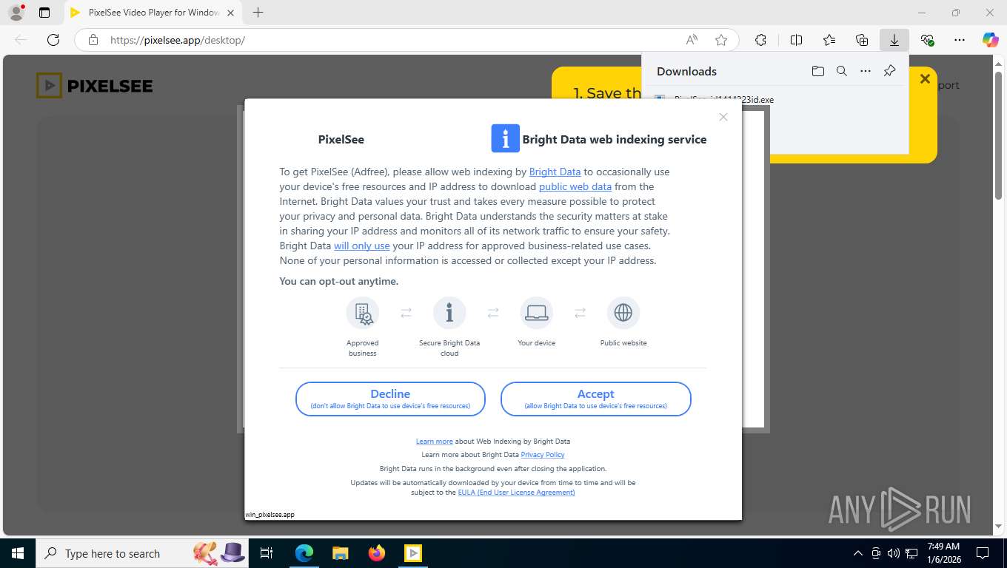Show hidden system tray icons
This screenshot has height=568, width=1007.
[x=858, y=553]
